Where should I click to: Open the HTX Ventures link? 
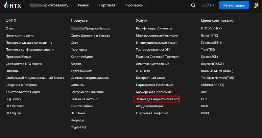coord(15,106)
